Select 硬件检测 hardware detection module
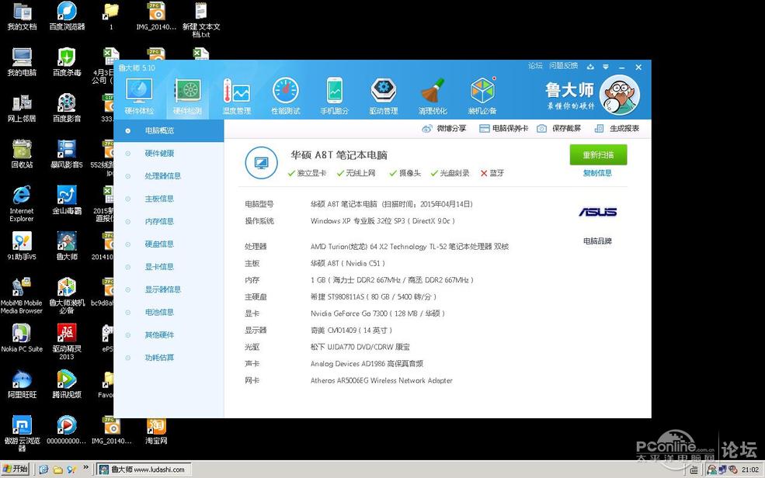Viewport: 765px width, 478px height. (188, 96)
